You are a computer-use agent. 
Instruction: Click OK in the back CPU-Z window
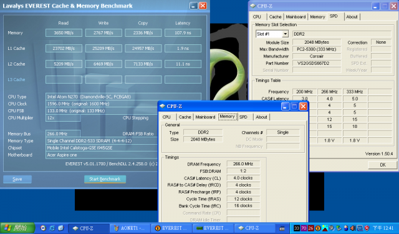click(x=383, y=165)
